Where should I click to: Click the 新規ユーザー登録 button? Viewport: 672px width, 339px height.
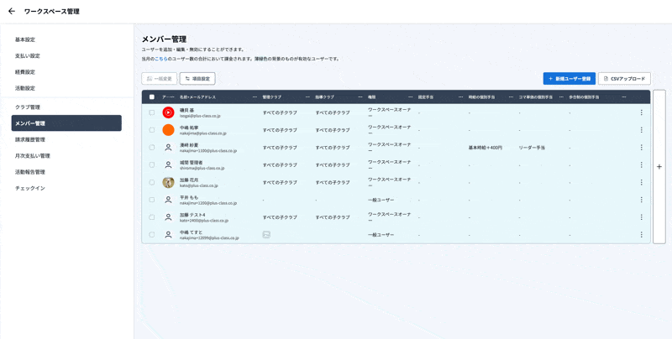pyautogui.click(x=569, y=79)
